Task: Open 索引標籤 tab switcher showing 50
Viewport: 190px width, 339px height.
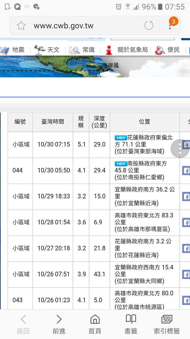Action: (x=167, y=324)
